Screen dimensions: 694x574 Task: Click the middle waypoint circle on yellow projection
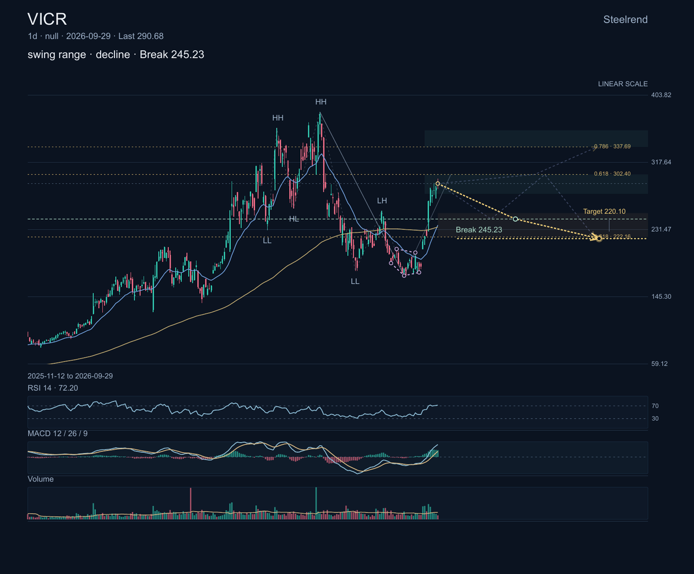point(515,219)
